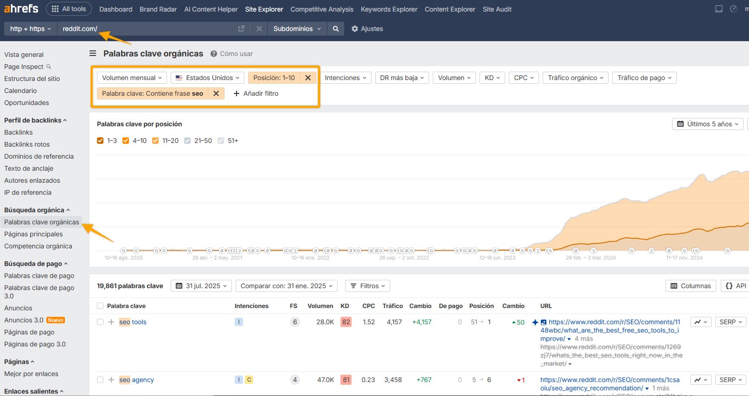Open the Últimos 5 años range dropdown
The width and height of the screenshot is (749, 396).
pos(708,124)
